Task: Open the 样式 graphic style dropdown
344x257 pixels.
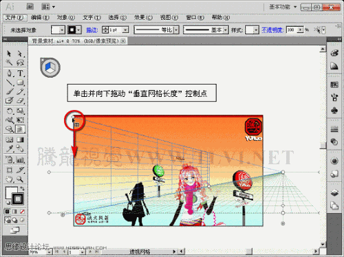Action: tap(256, 30)
